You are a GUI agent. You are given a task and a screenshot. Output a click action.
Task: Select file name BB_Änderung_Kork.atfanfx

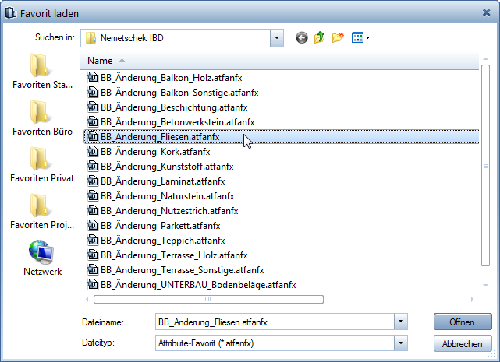click(x=155, y=152)
